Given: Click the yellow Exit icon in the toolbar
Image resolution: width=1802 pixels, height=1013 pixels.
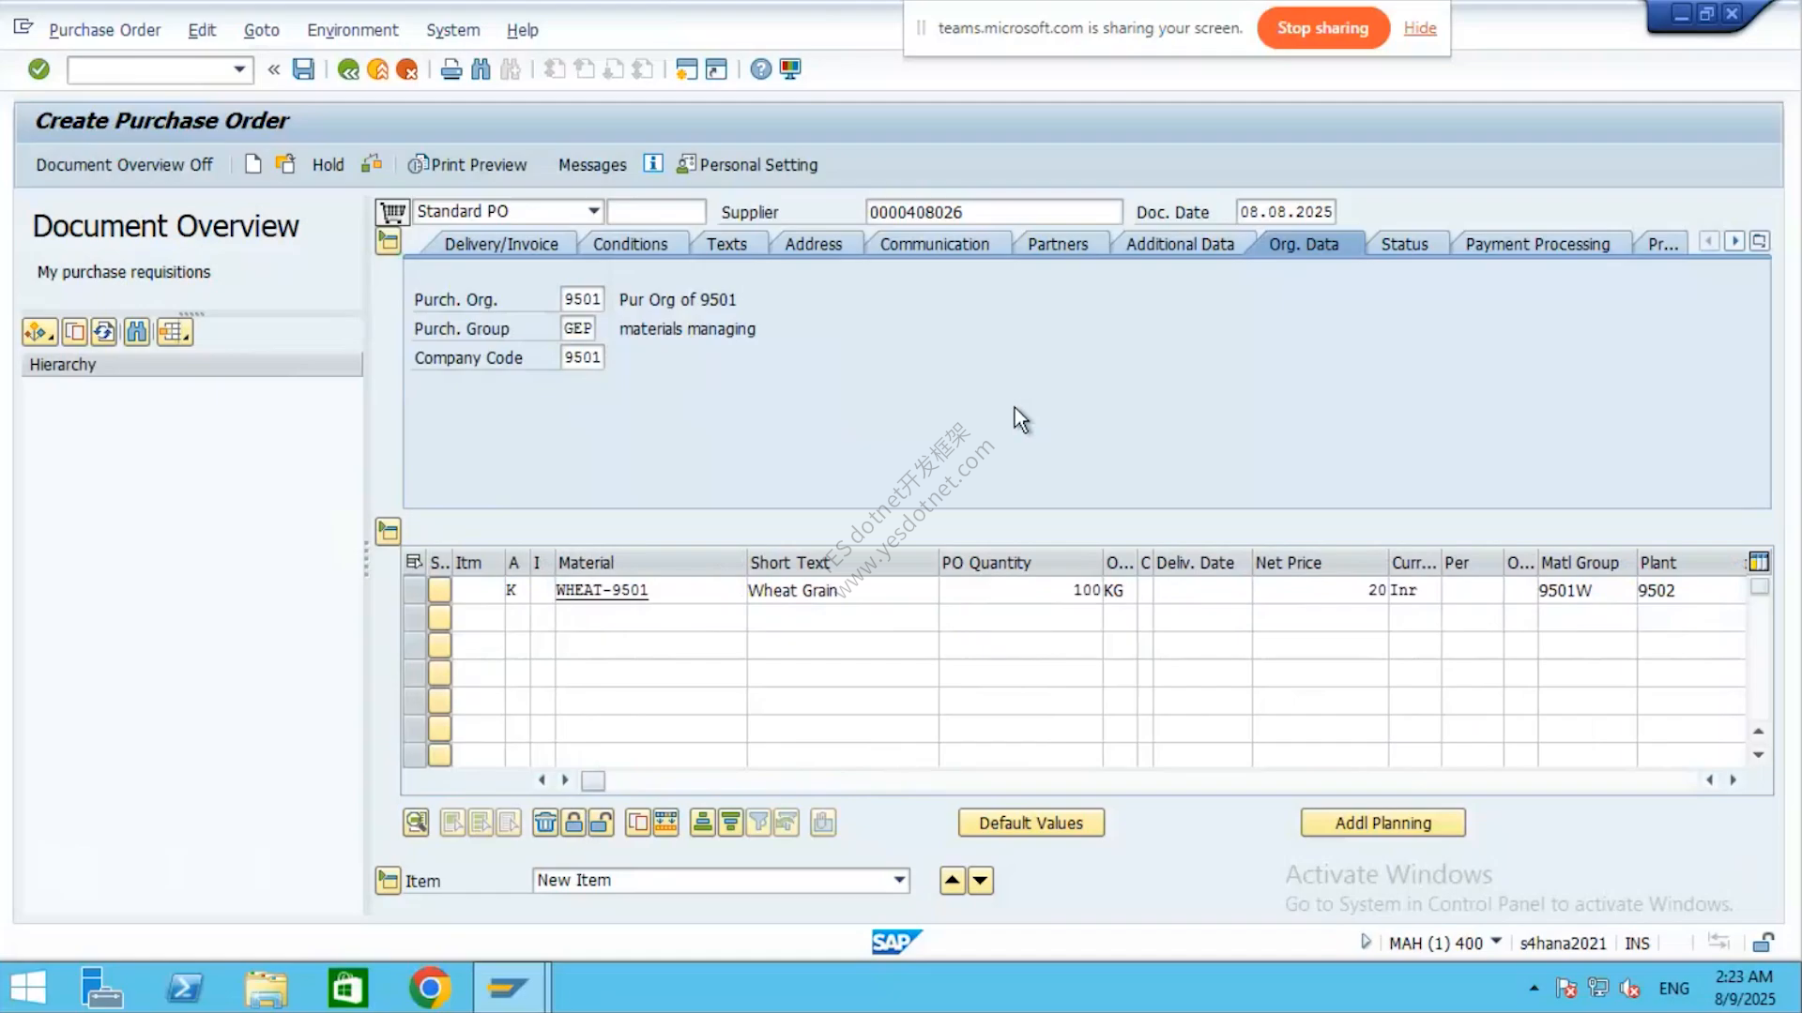Looking at the screenshot, I should click(377, 69).
